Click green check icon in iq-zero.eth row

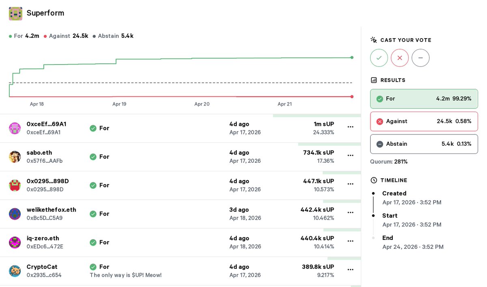coord(93,242)
